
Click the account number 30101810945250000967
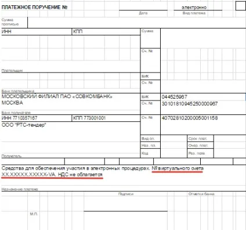(x=190, y=104)
